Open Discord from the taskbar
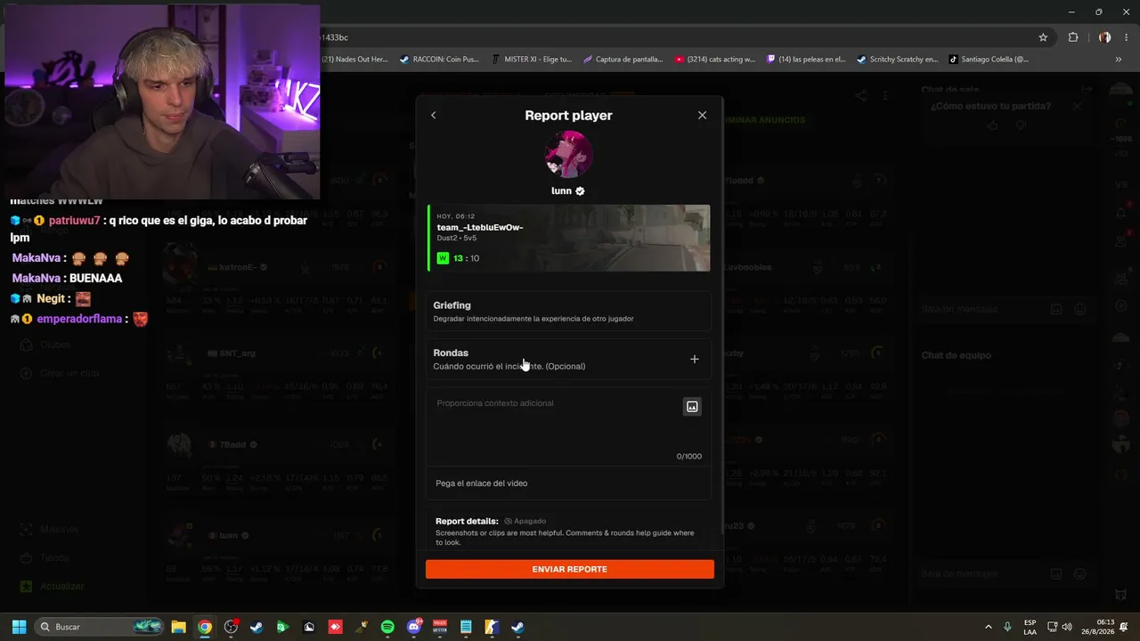The width and height of the screenshot is (1140, 641). pyautogui.click(x=413, y=627)
